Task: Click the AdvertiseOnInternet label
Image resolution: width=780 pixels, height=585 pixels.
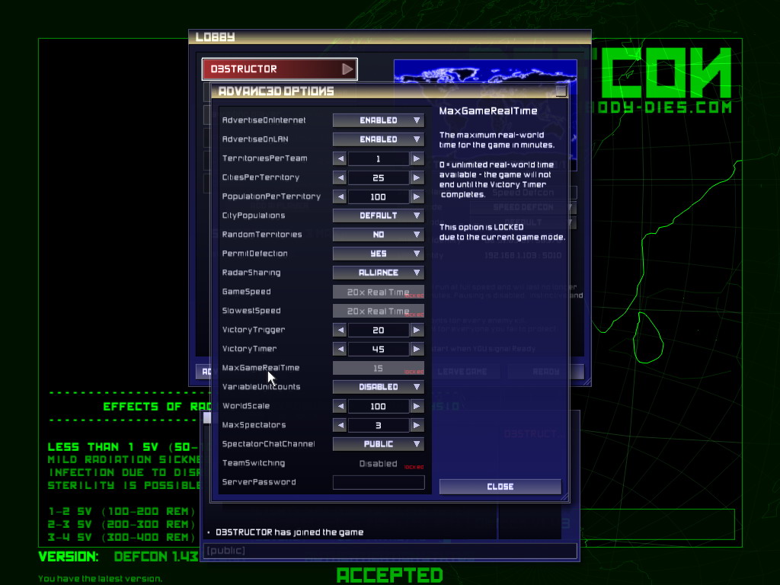Action: [x=264, y=120]
